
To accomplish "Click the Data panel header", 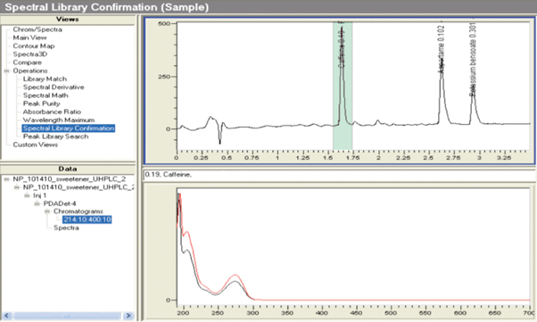I will point(68,169).
